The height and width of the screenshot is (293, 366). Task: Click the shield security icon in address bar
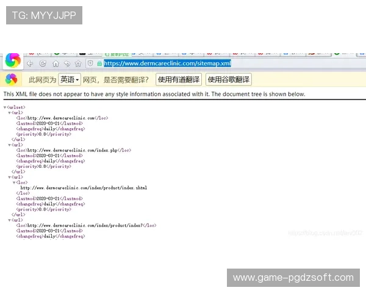(90, 63)
